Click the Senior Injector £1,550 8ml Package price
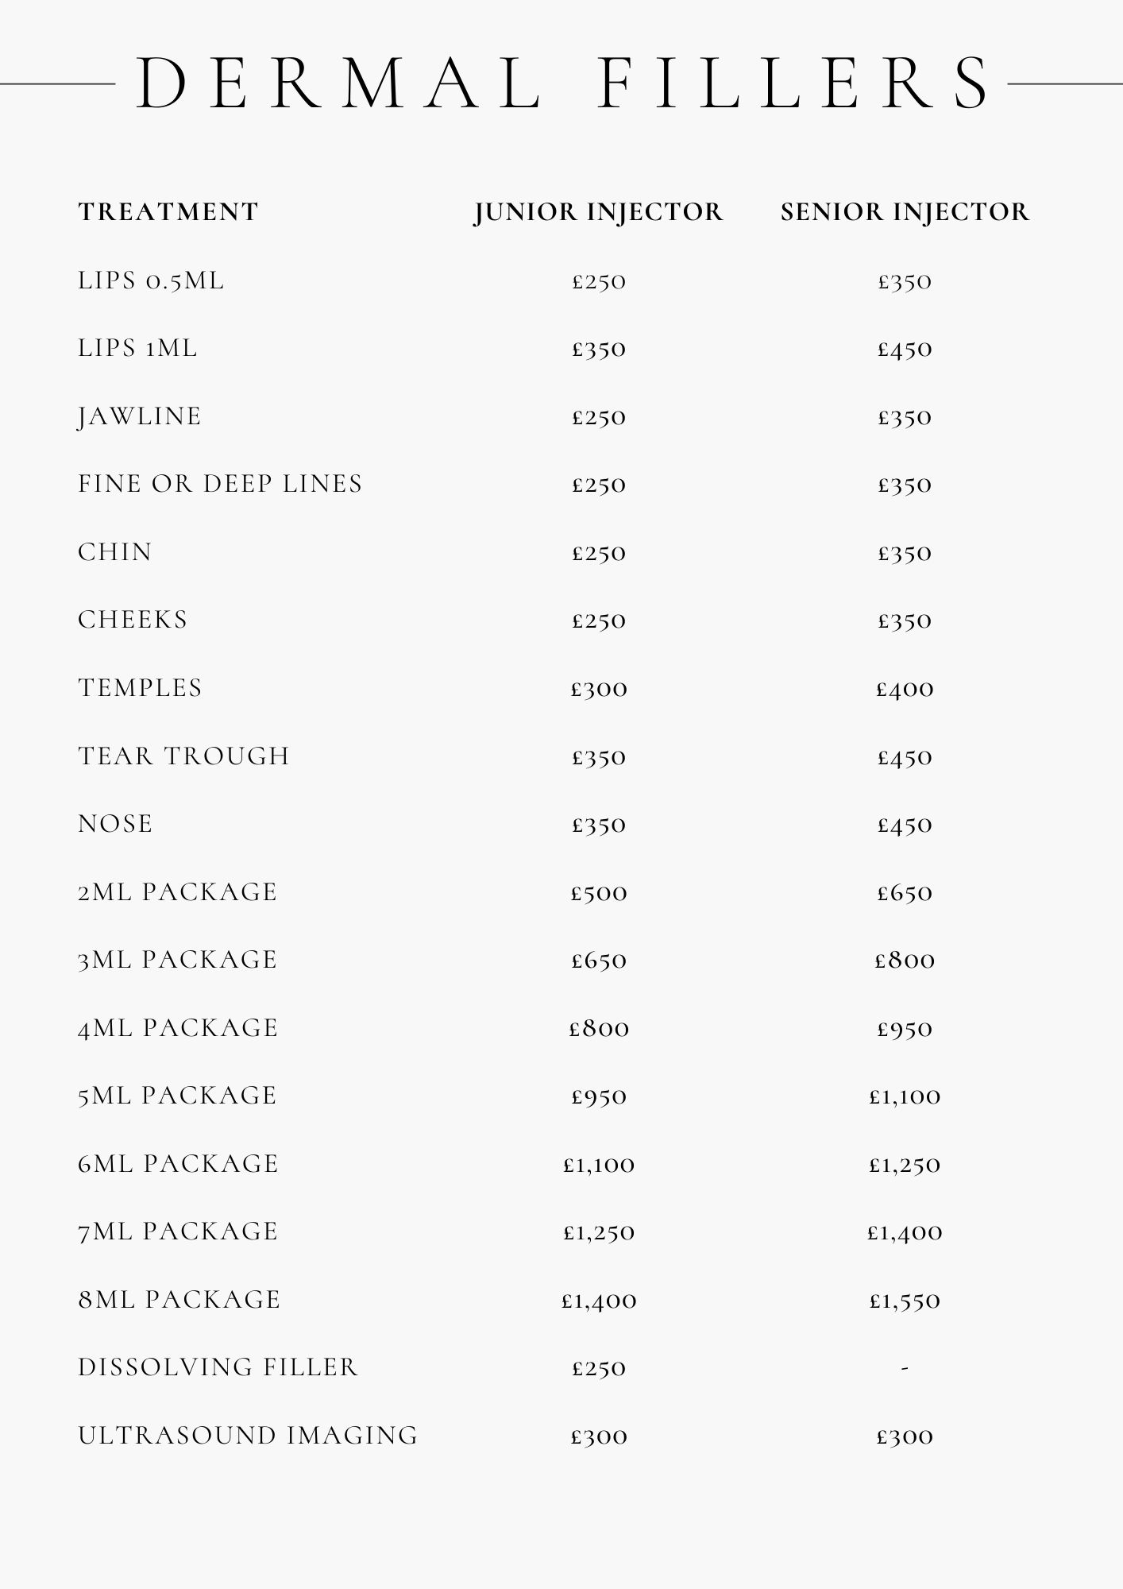The image size is (1123, 1589). 905,1301
